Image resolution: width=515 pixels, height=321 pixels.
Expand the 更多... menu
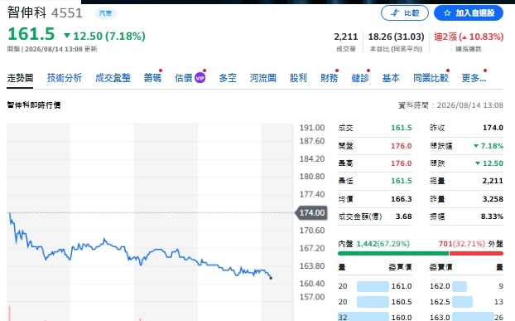click(474, 78)
